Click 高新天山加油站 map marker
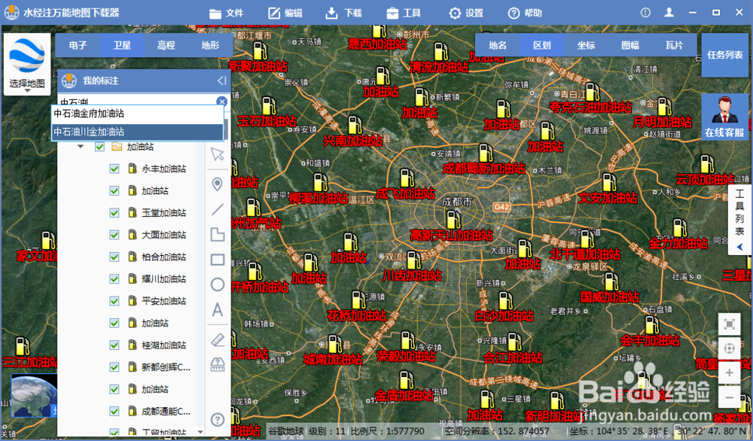Image resolution: width=753 pixels, height=441 pixels. (x=453, y=219)
